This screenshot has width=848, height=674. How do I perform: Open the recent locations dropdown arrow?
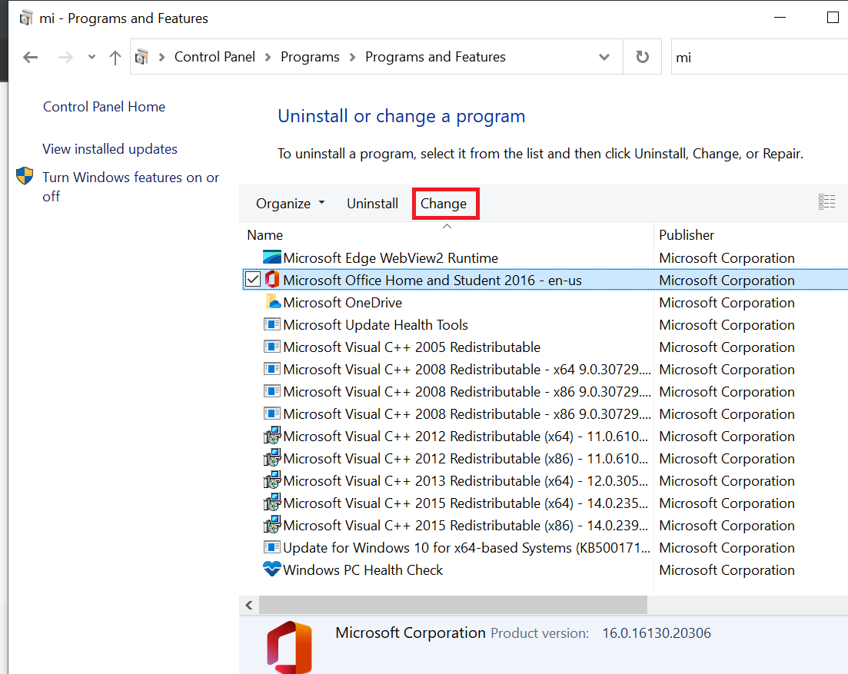91,57
